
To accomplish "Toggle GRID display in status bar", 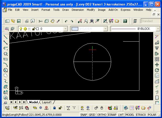I will pyautogui.click(x=92, y=115).
